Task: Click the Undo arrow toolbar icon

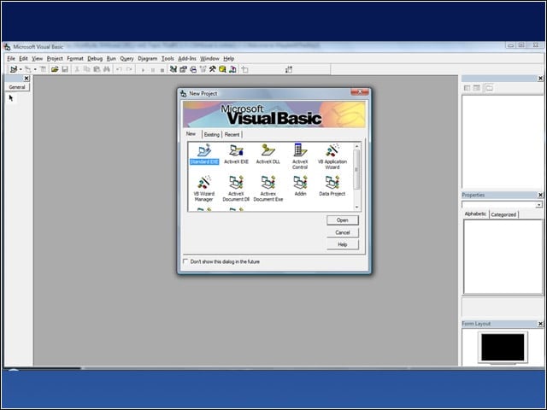Action: 119,69
